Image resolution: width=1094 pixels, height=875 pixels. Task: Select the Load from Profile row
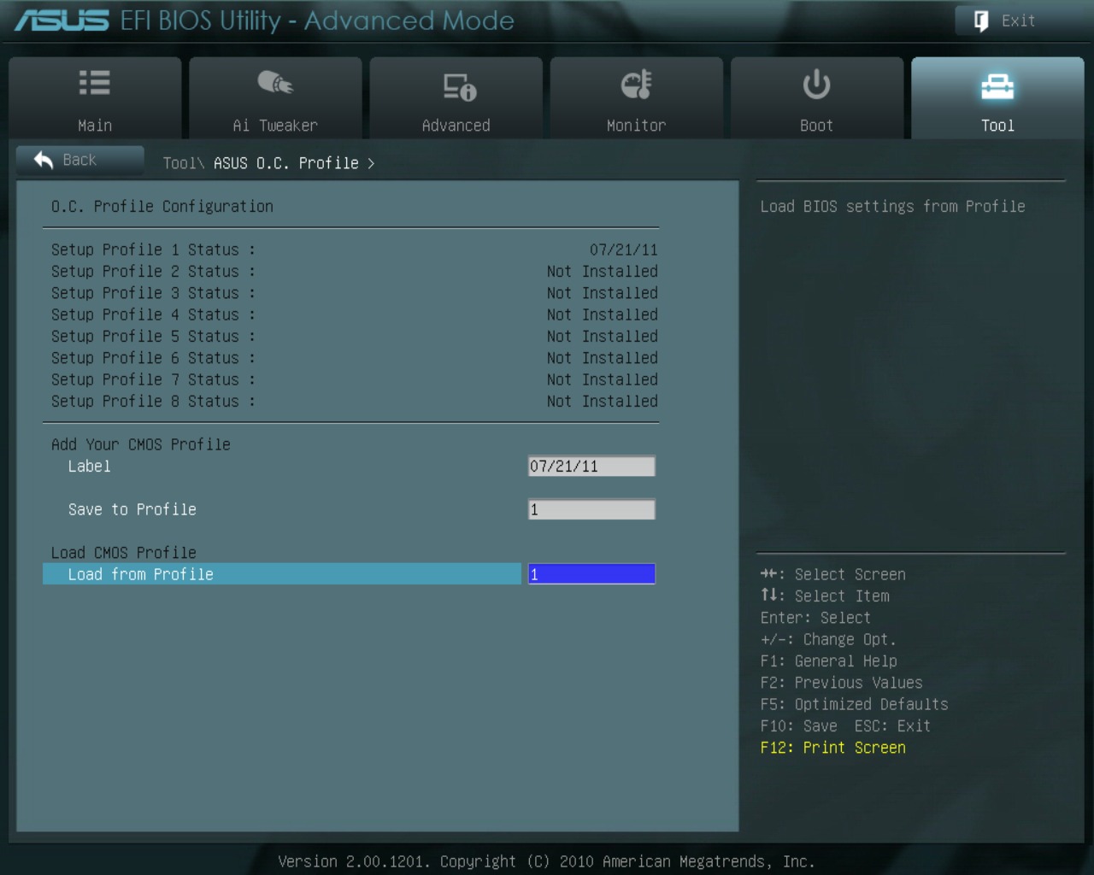point(281,574)
